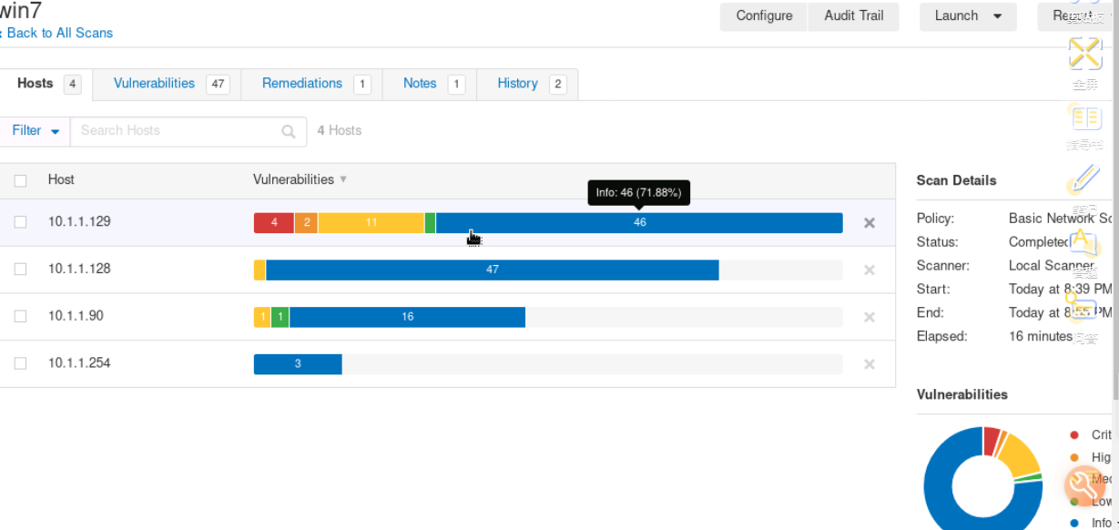Check the box for host 10.1.1.90

point(20,317)
